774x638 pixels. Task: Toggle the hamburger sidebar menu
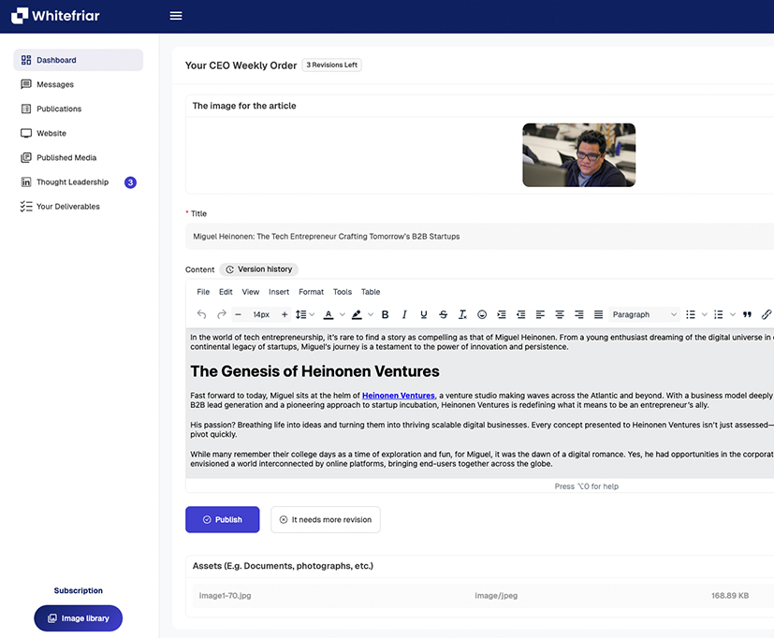[176, 16]
